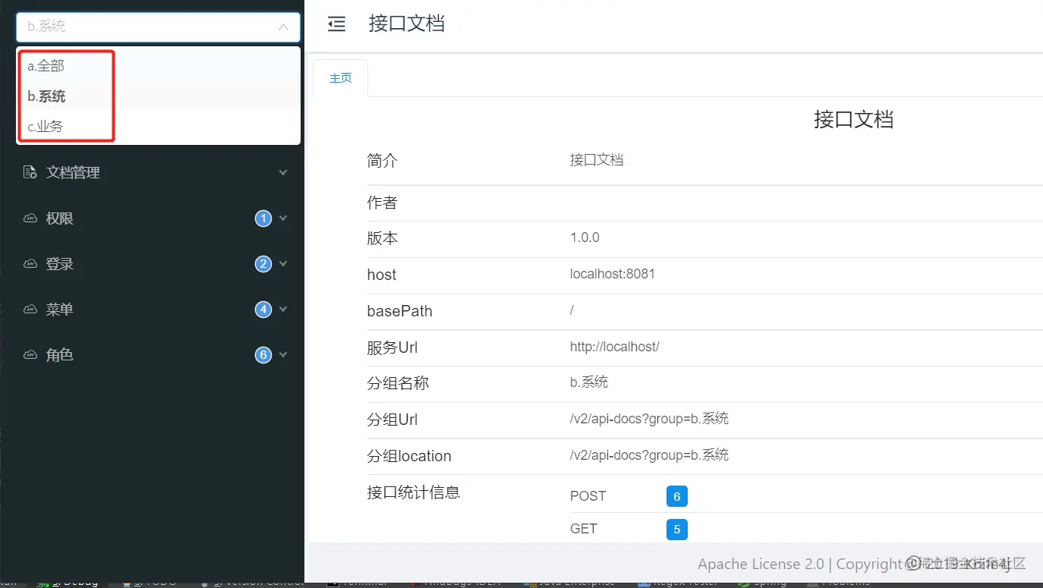
Task: Click inside the group search input field
Action: tap(137, 27)
